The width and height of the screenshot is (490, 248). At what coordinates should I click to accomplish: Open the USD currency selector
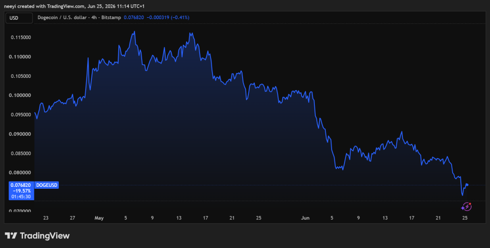click(19, 18)
